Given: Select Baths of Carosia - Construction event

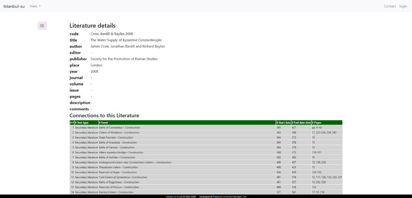Looking at the screenshot, I should (117, 148).
